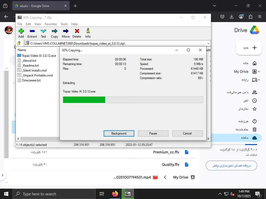
Task: Open the browser hamburger menu
Action: 260,17
